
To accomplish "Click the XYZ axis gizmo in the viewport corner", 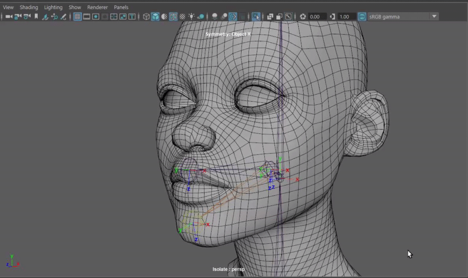I will point(12,261).
